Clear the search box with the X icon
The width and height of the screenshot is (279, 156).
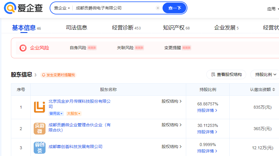(158, 8)
